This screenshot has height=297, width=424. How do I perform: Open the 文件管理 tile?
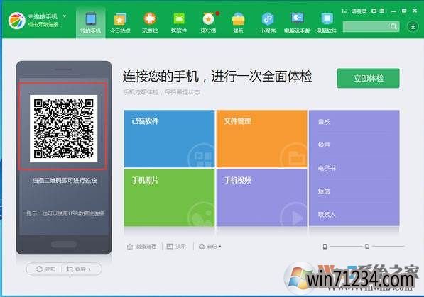click(x=262, y=138)
